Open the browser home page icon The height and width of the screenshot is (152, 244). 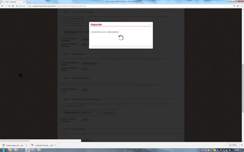13,6
